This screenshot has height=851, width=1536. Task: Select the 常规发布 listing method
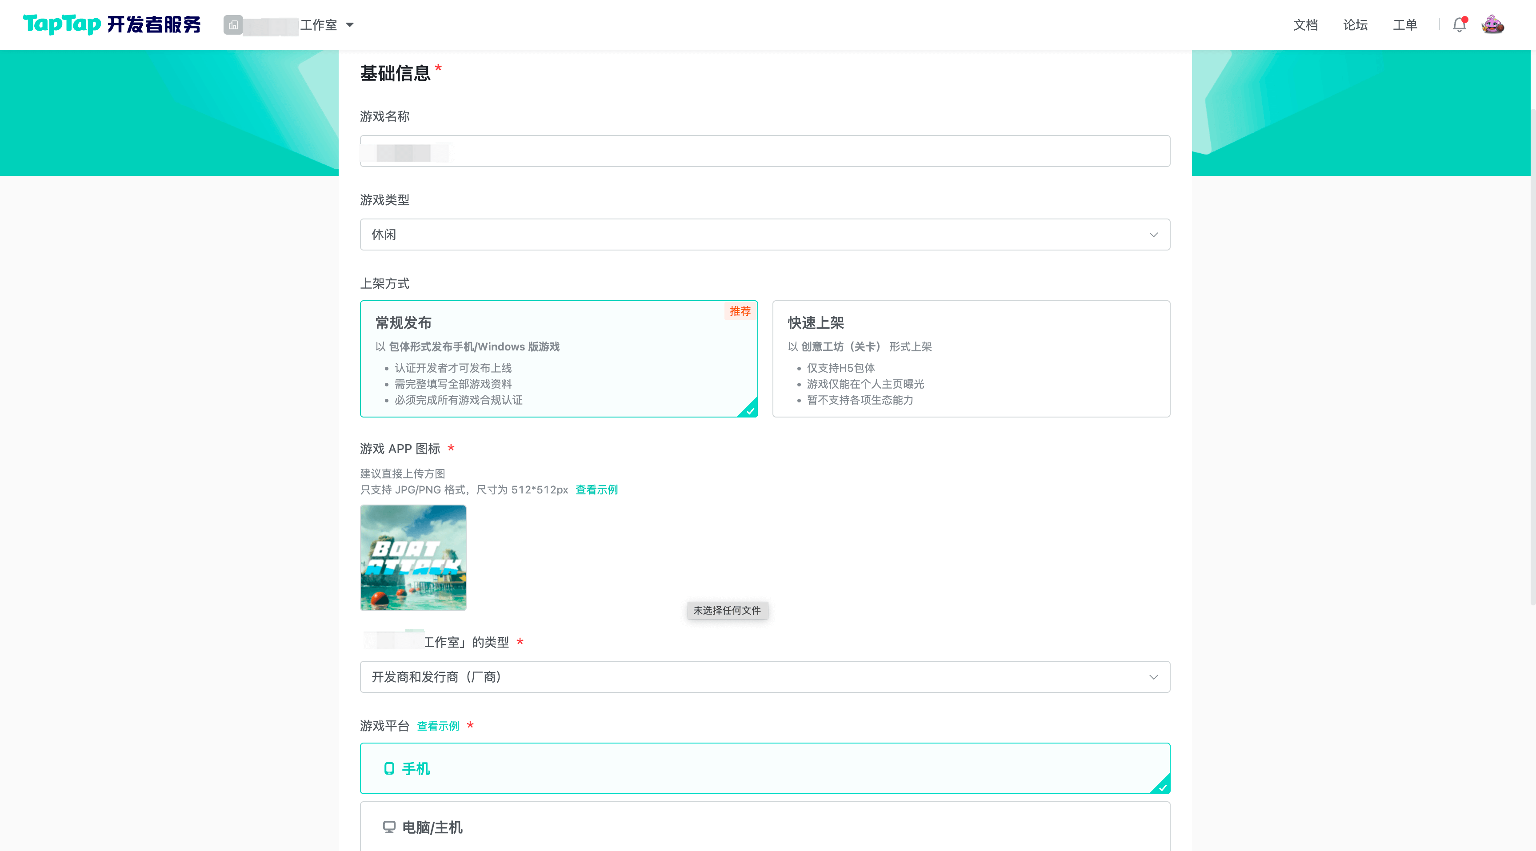pyautogui.click(x=558, y=359)
